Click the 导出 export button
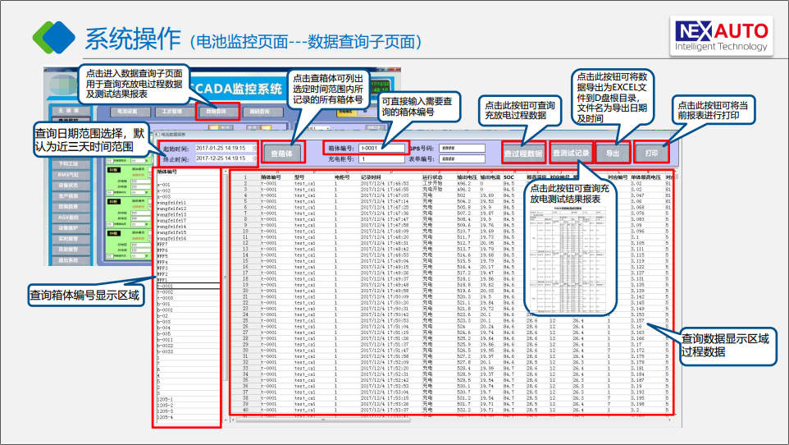This screenshot has width=789, height=445. coord(613,154)
